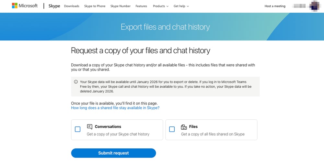Click the 'Files' label text
The width and height of the screenshot is (324, 161).
pyautogui.click(x=193, y=127)
